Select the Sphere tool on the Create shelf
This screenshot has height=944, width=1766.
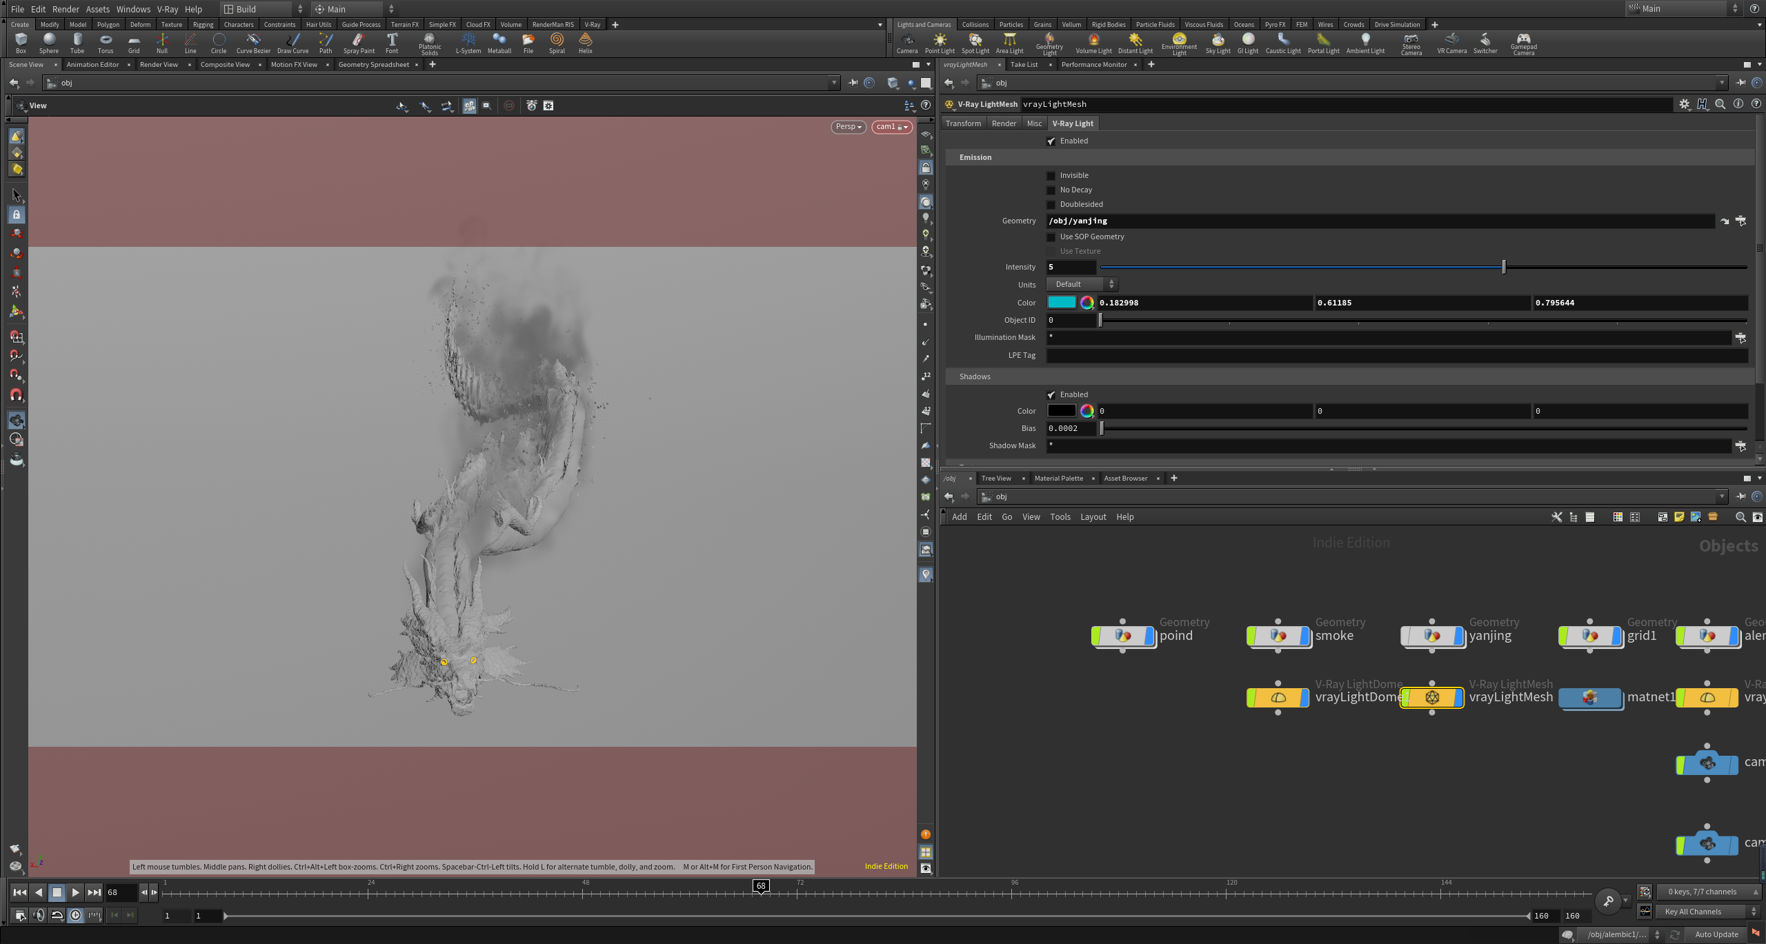tap(49, 43)
